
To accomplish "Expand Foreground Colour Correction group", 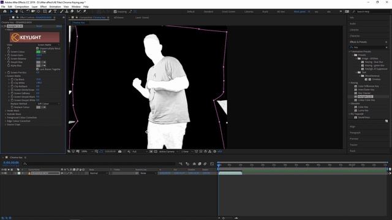I will coord(6,117).
